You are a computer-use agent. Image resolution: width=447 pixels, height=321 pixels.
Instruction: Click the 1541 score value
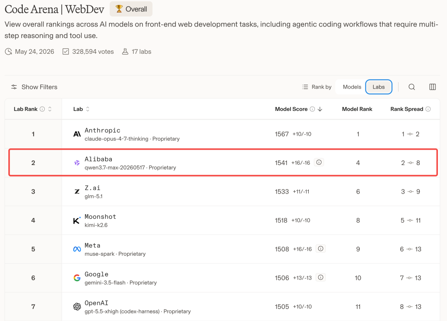click(281, 163)
